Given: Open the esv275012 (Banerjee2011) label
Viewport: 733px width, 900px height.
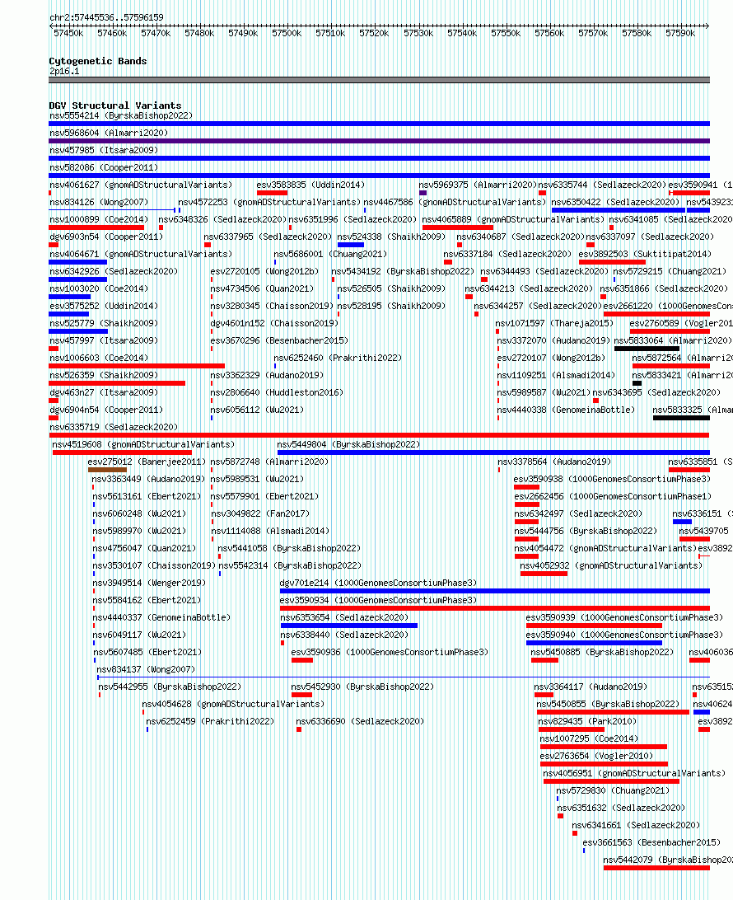Looking at the screenshot, I should coord(147,462).
